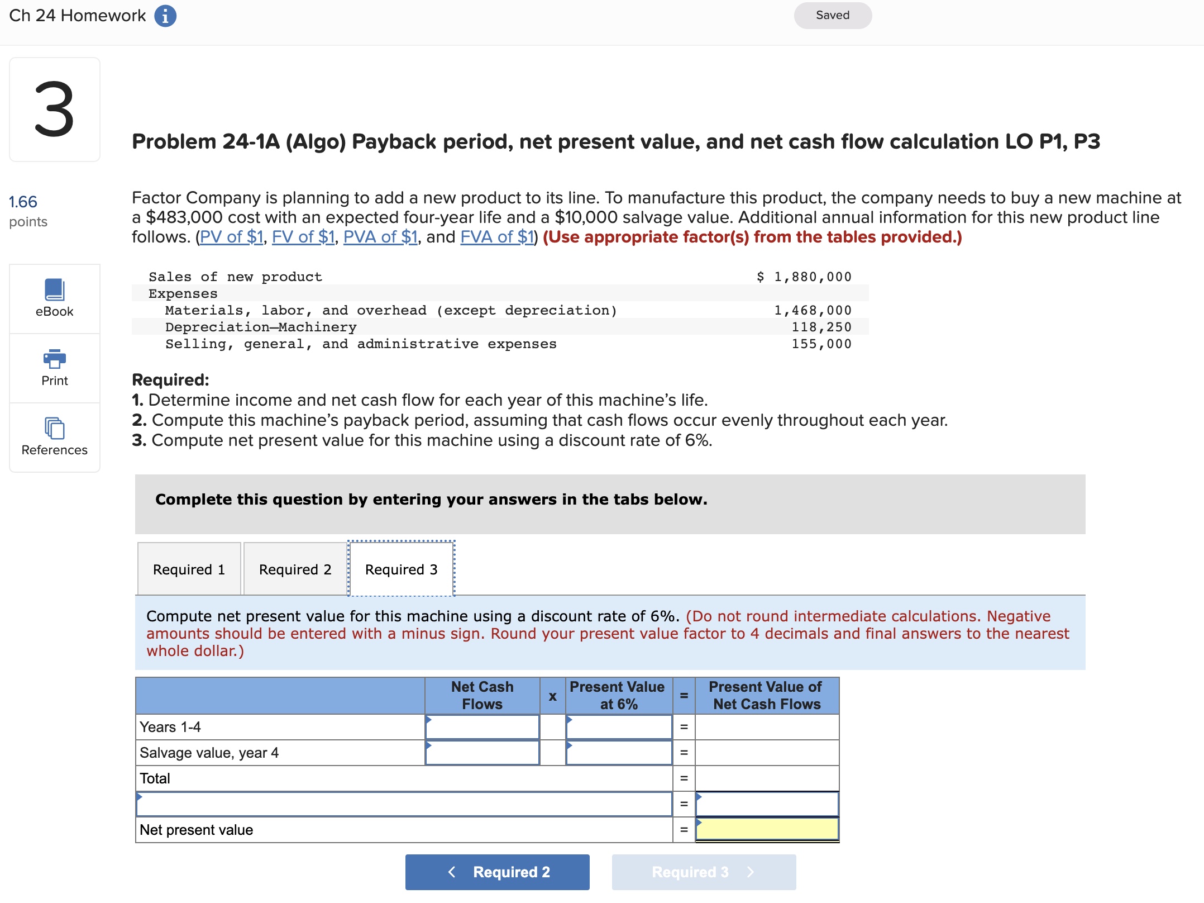Click left chevron on Required 2 button
1204x903 pixels.
tap(452, 872)
